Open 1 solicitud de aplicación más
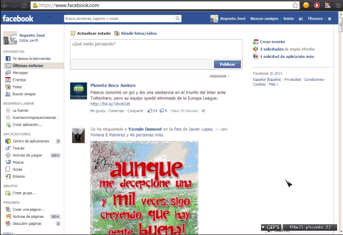The width and height of the screenshot is (343, 235). click(287, 57)
